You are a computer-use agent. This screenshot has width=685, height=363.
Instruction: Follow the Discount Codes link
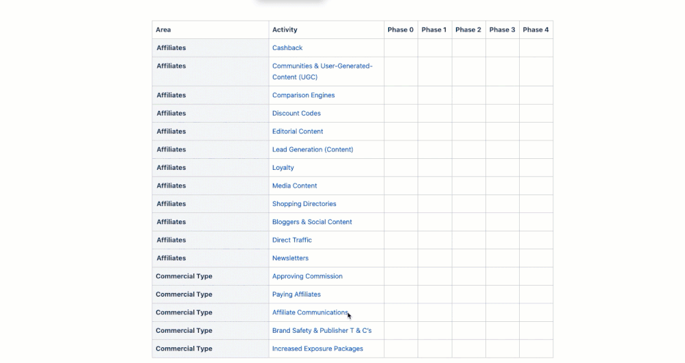point(296,113)
